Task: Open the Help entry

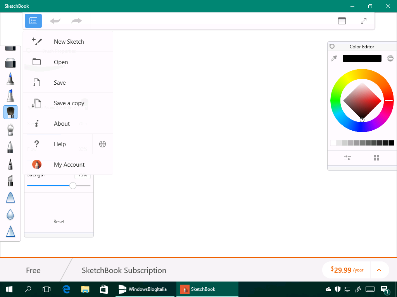Action: click(x=58, y=144)
